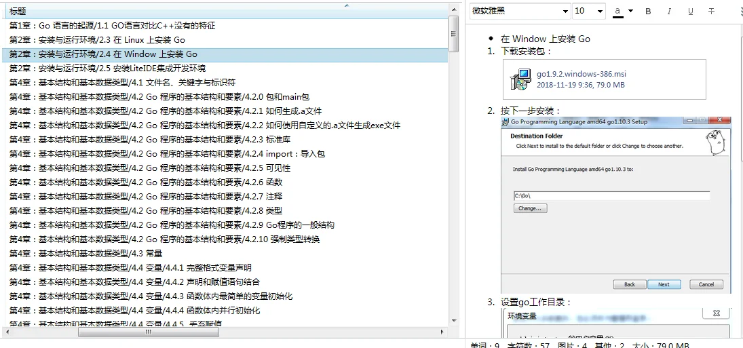Select note 4.2.2 如何使用自定义的.a文件生成exe文件
The height and width of the screenshot is (348, 743).
226,125
